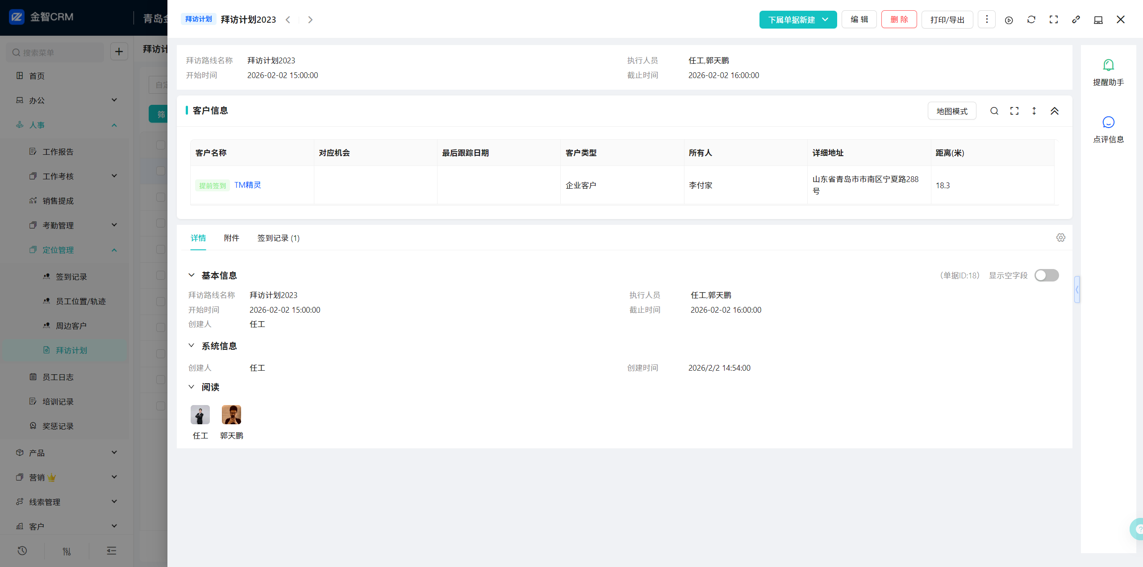The width and height of the screenshot is (1143, 567).
Task: Collapse the 基本信息 section
Action: 192,275
